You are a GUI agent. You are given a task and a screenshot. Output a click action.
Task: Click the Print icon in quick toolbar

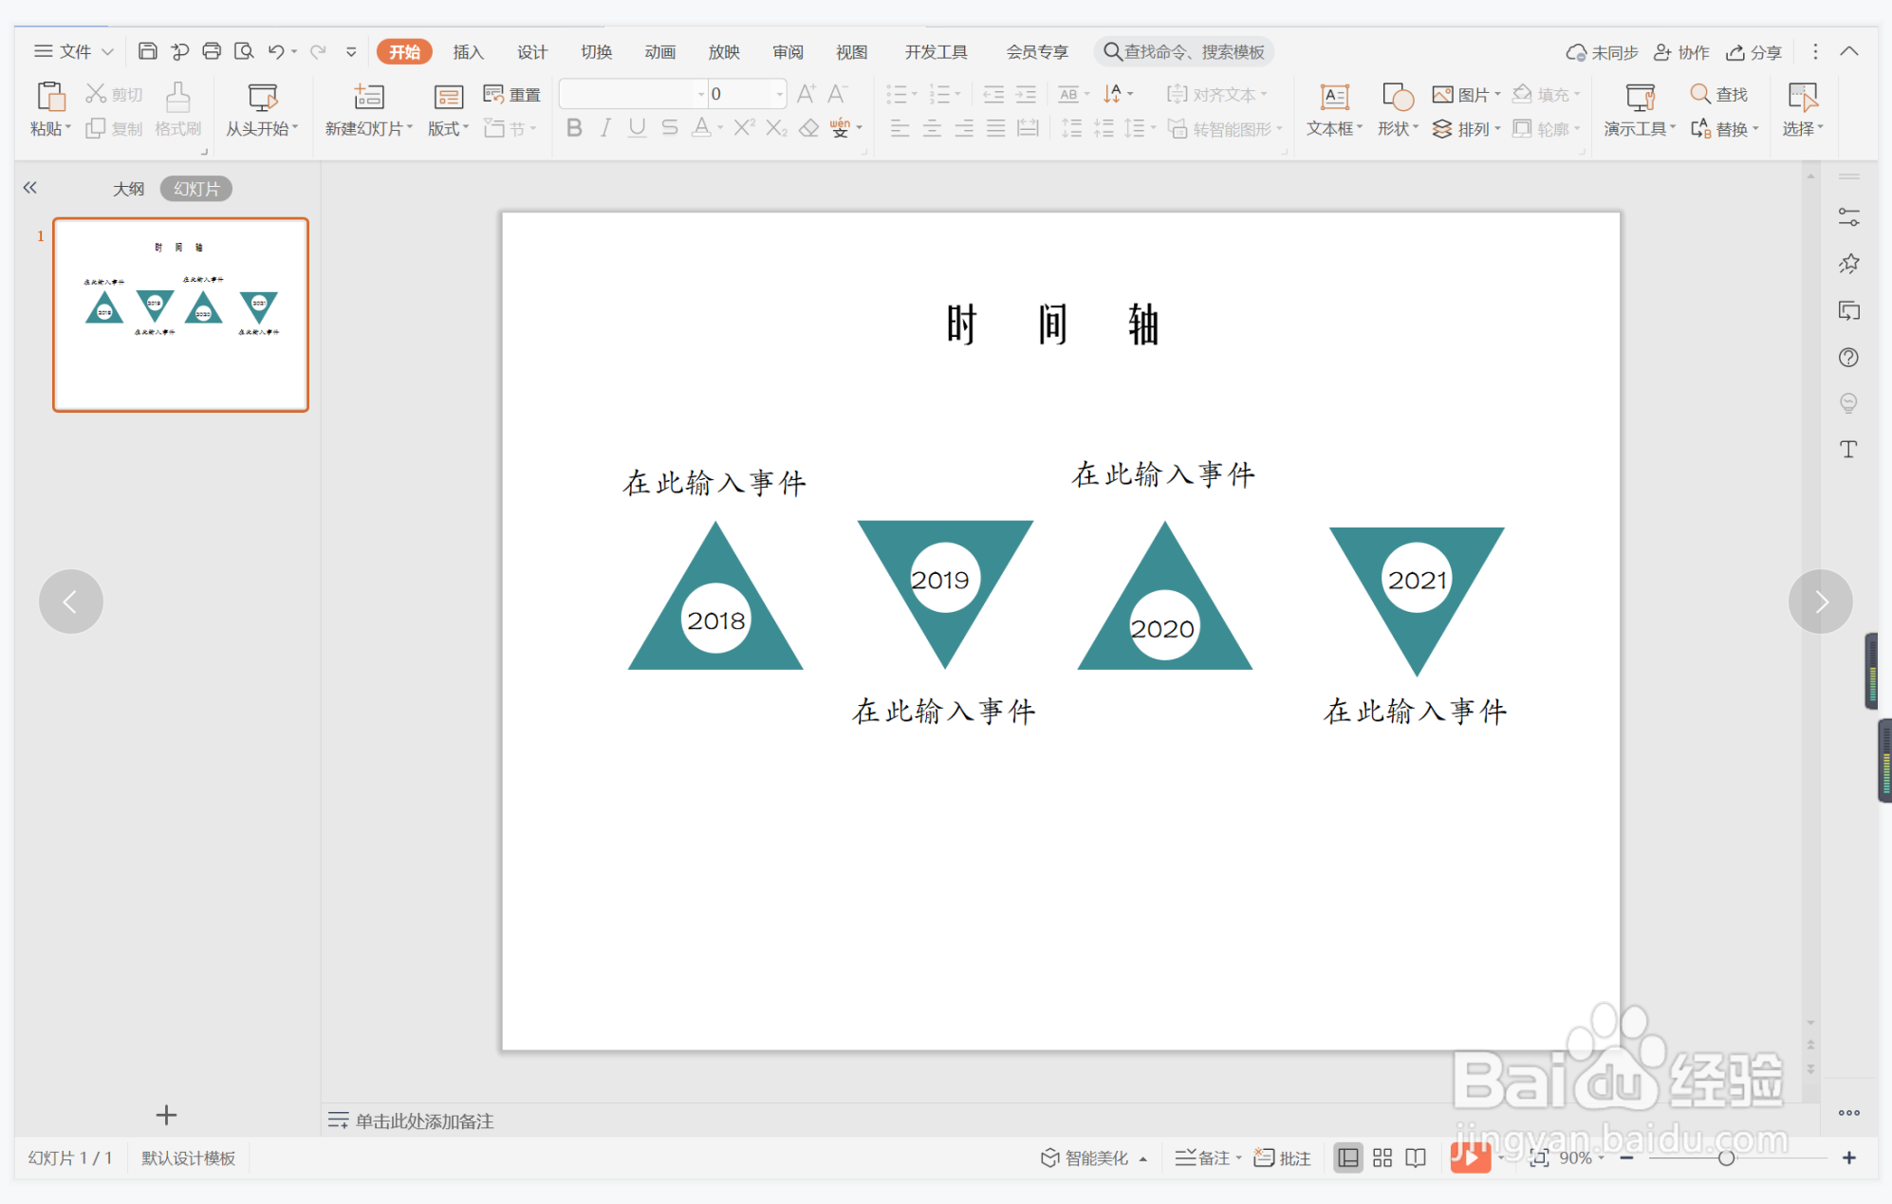[212, 51]
